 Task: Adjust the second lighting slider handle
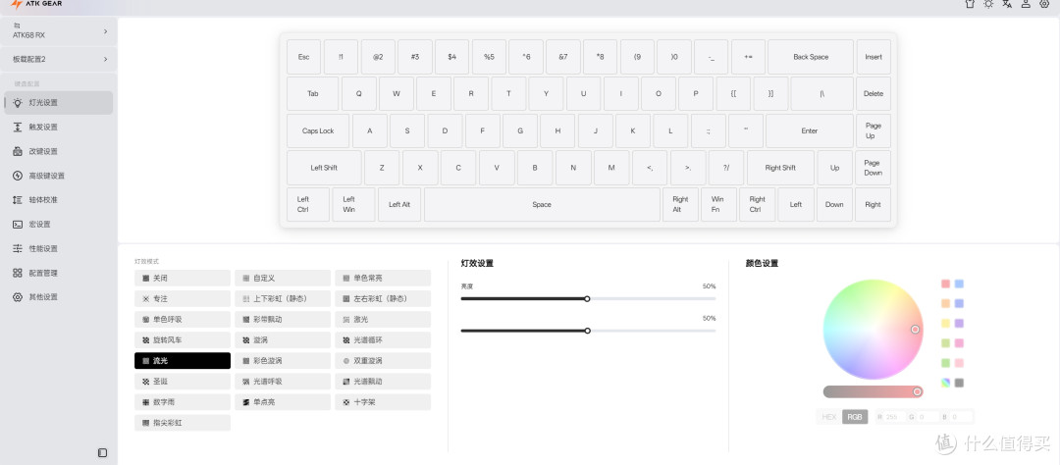click(588, 331)
